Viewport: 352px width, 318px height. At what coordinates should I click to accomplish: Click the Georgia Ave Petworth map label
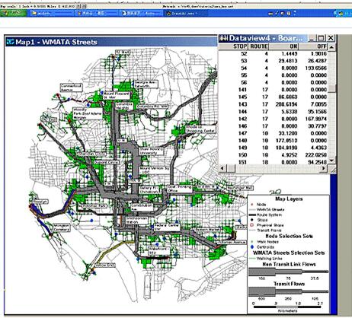coord(146,84)
